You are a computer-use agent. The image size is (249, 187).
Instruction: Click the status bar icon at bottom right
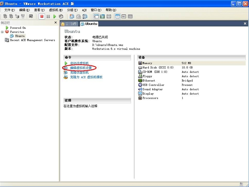(x=241, y=184)
